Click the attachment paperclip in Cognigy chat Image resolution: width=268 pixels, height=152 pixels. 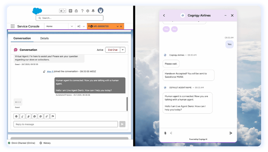coord(165,133)
